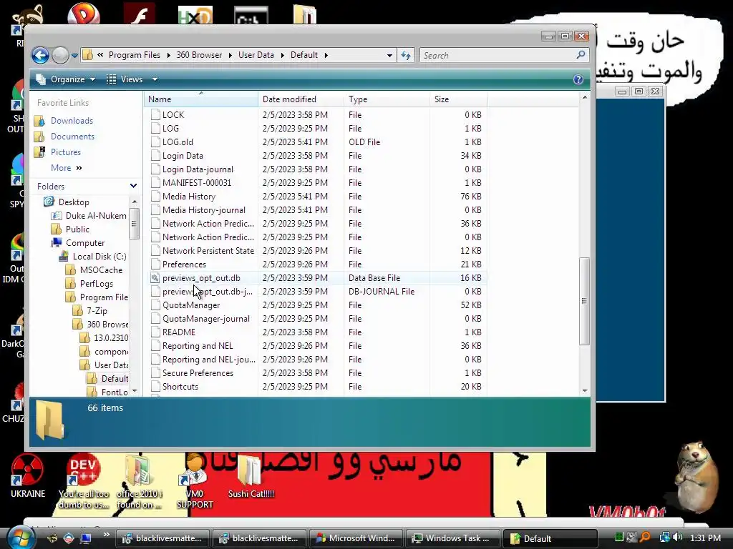Select PerfLogs folder in tree
Image resolution: width=733 pixels, height=549 pixels.
pos(97,283)
